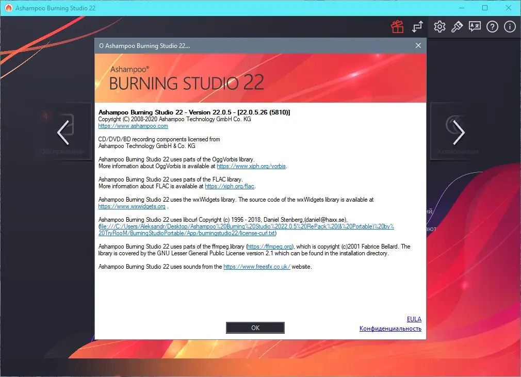The image size is (521, 377).
Task: Click the right navigation arrow
Action: point(458,133)
